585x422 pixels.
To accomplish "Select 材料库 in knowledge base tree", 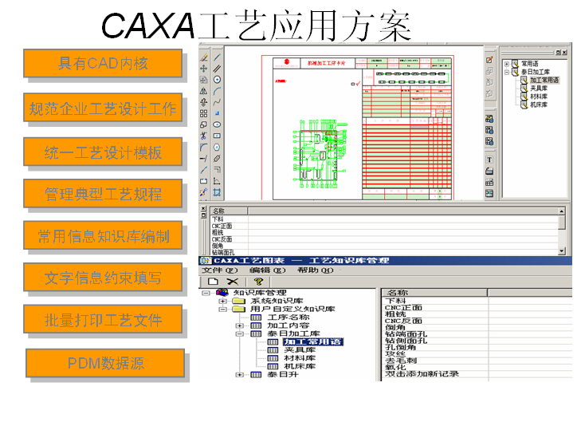I will point(300,358).
